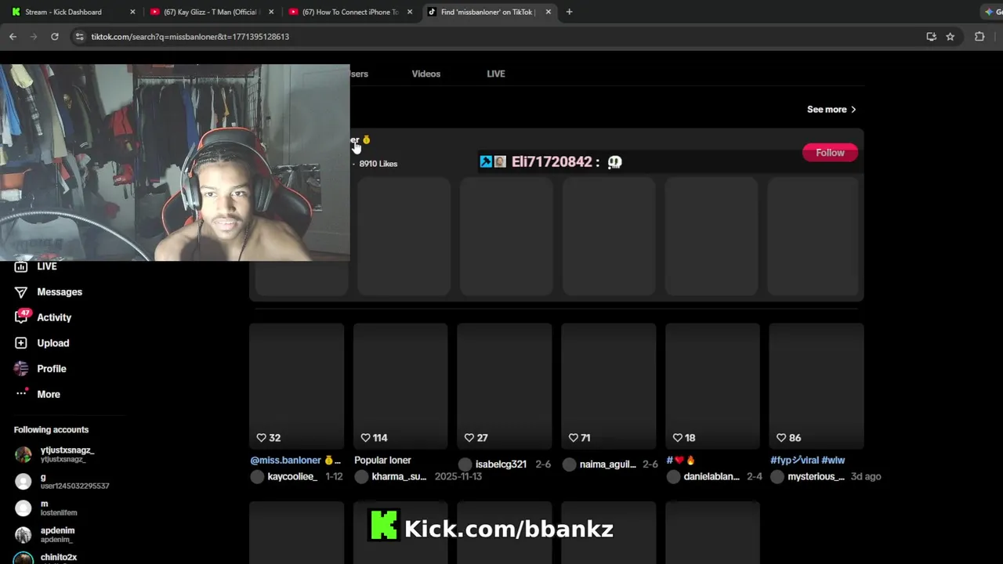Screen dimensions: 1003x564
Task: Close the How To Connect iPhone tab
Action: 409,12
